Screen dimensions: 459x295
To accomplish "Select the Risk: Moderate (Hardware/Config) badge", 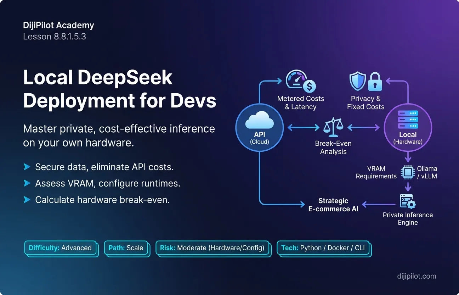I will (213, 248).
